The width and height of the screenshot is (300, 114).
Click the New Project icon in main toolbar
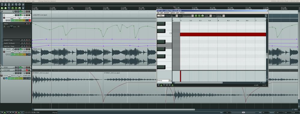2,4
